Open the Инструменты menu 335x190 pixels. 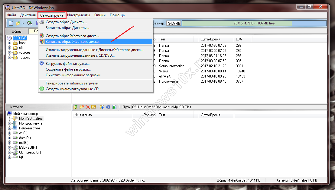pos(78,15)
